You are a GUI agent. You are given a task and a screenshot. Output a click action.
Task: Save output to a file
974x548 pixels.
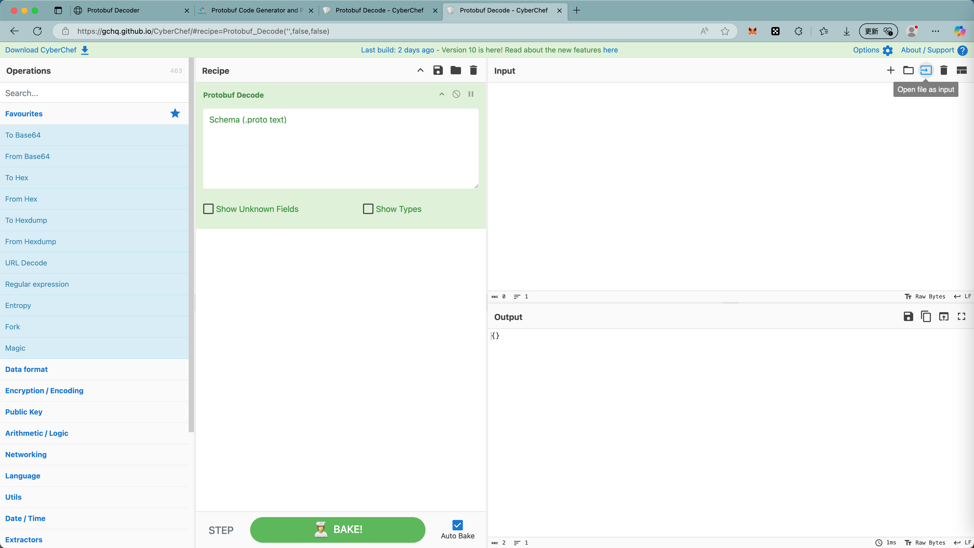click(x=908, y=317)
